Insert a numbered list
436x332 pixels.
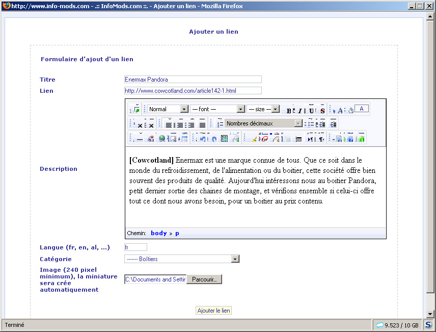click(x=220, y=123)
